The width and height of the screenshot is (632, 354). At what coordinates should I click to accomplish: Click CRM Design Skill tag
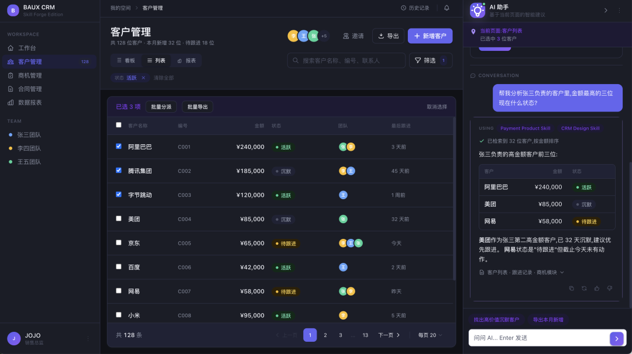[x=581, y=129]
